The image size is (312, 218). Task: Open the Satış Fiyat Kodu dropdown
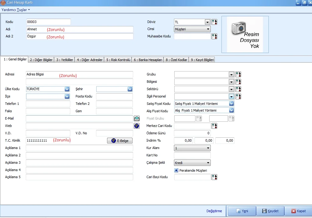(231, 104)
